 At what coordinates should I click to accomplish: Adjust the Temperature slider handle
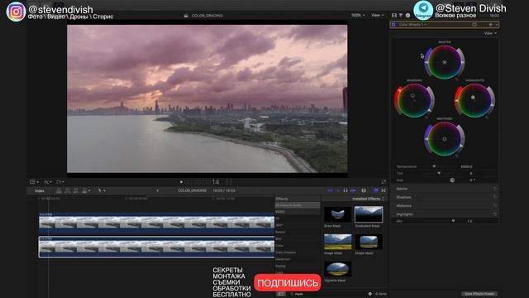(x=434, y=166)
